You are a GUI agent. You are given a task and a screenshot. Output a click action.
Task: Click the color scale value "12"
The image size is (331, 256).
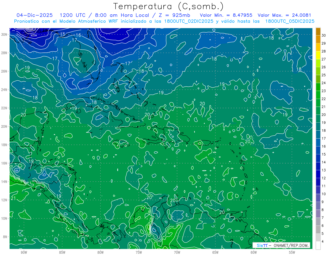(324, 178)
